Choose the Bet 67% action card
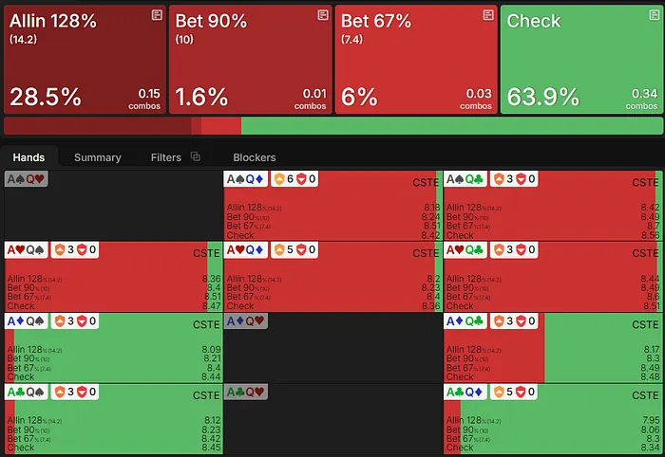Viewport: 665px width, 457px height. [x=416, y=59]
